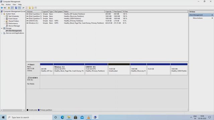Screen dimensions: 214x120
Task: Select the System Tools node
Action: (x=10, y=14)
